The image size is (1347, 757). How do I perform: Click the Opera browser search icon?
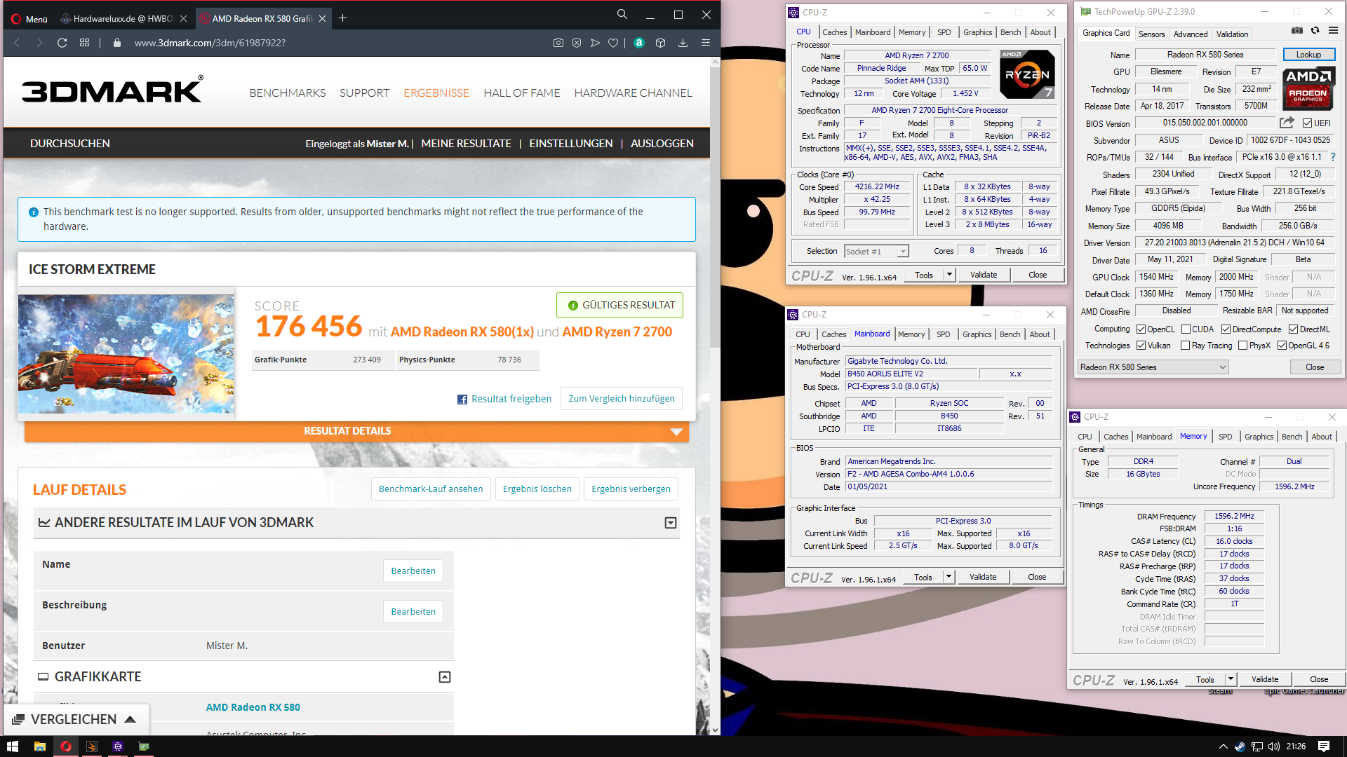click(x=622, y=15)
